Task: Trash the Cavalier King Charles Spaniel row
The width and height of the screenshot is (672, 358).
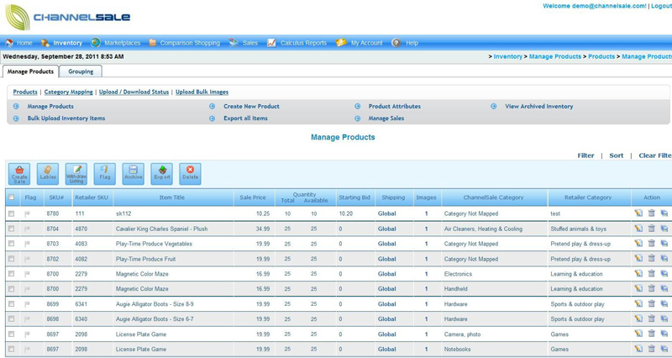Action: click(652, 229)
